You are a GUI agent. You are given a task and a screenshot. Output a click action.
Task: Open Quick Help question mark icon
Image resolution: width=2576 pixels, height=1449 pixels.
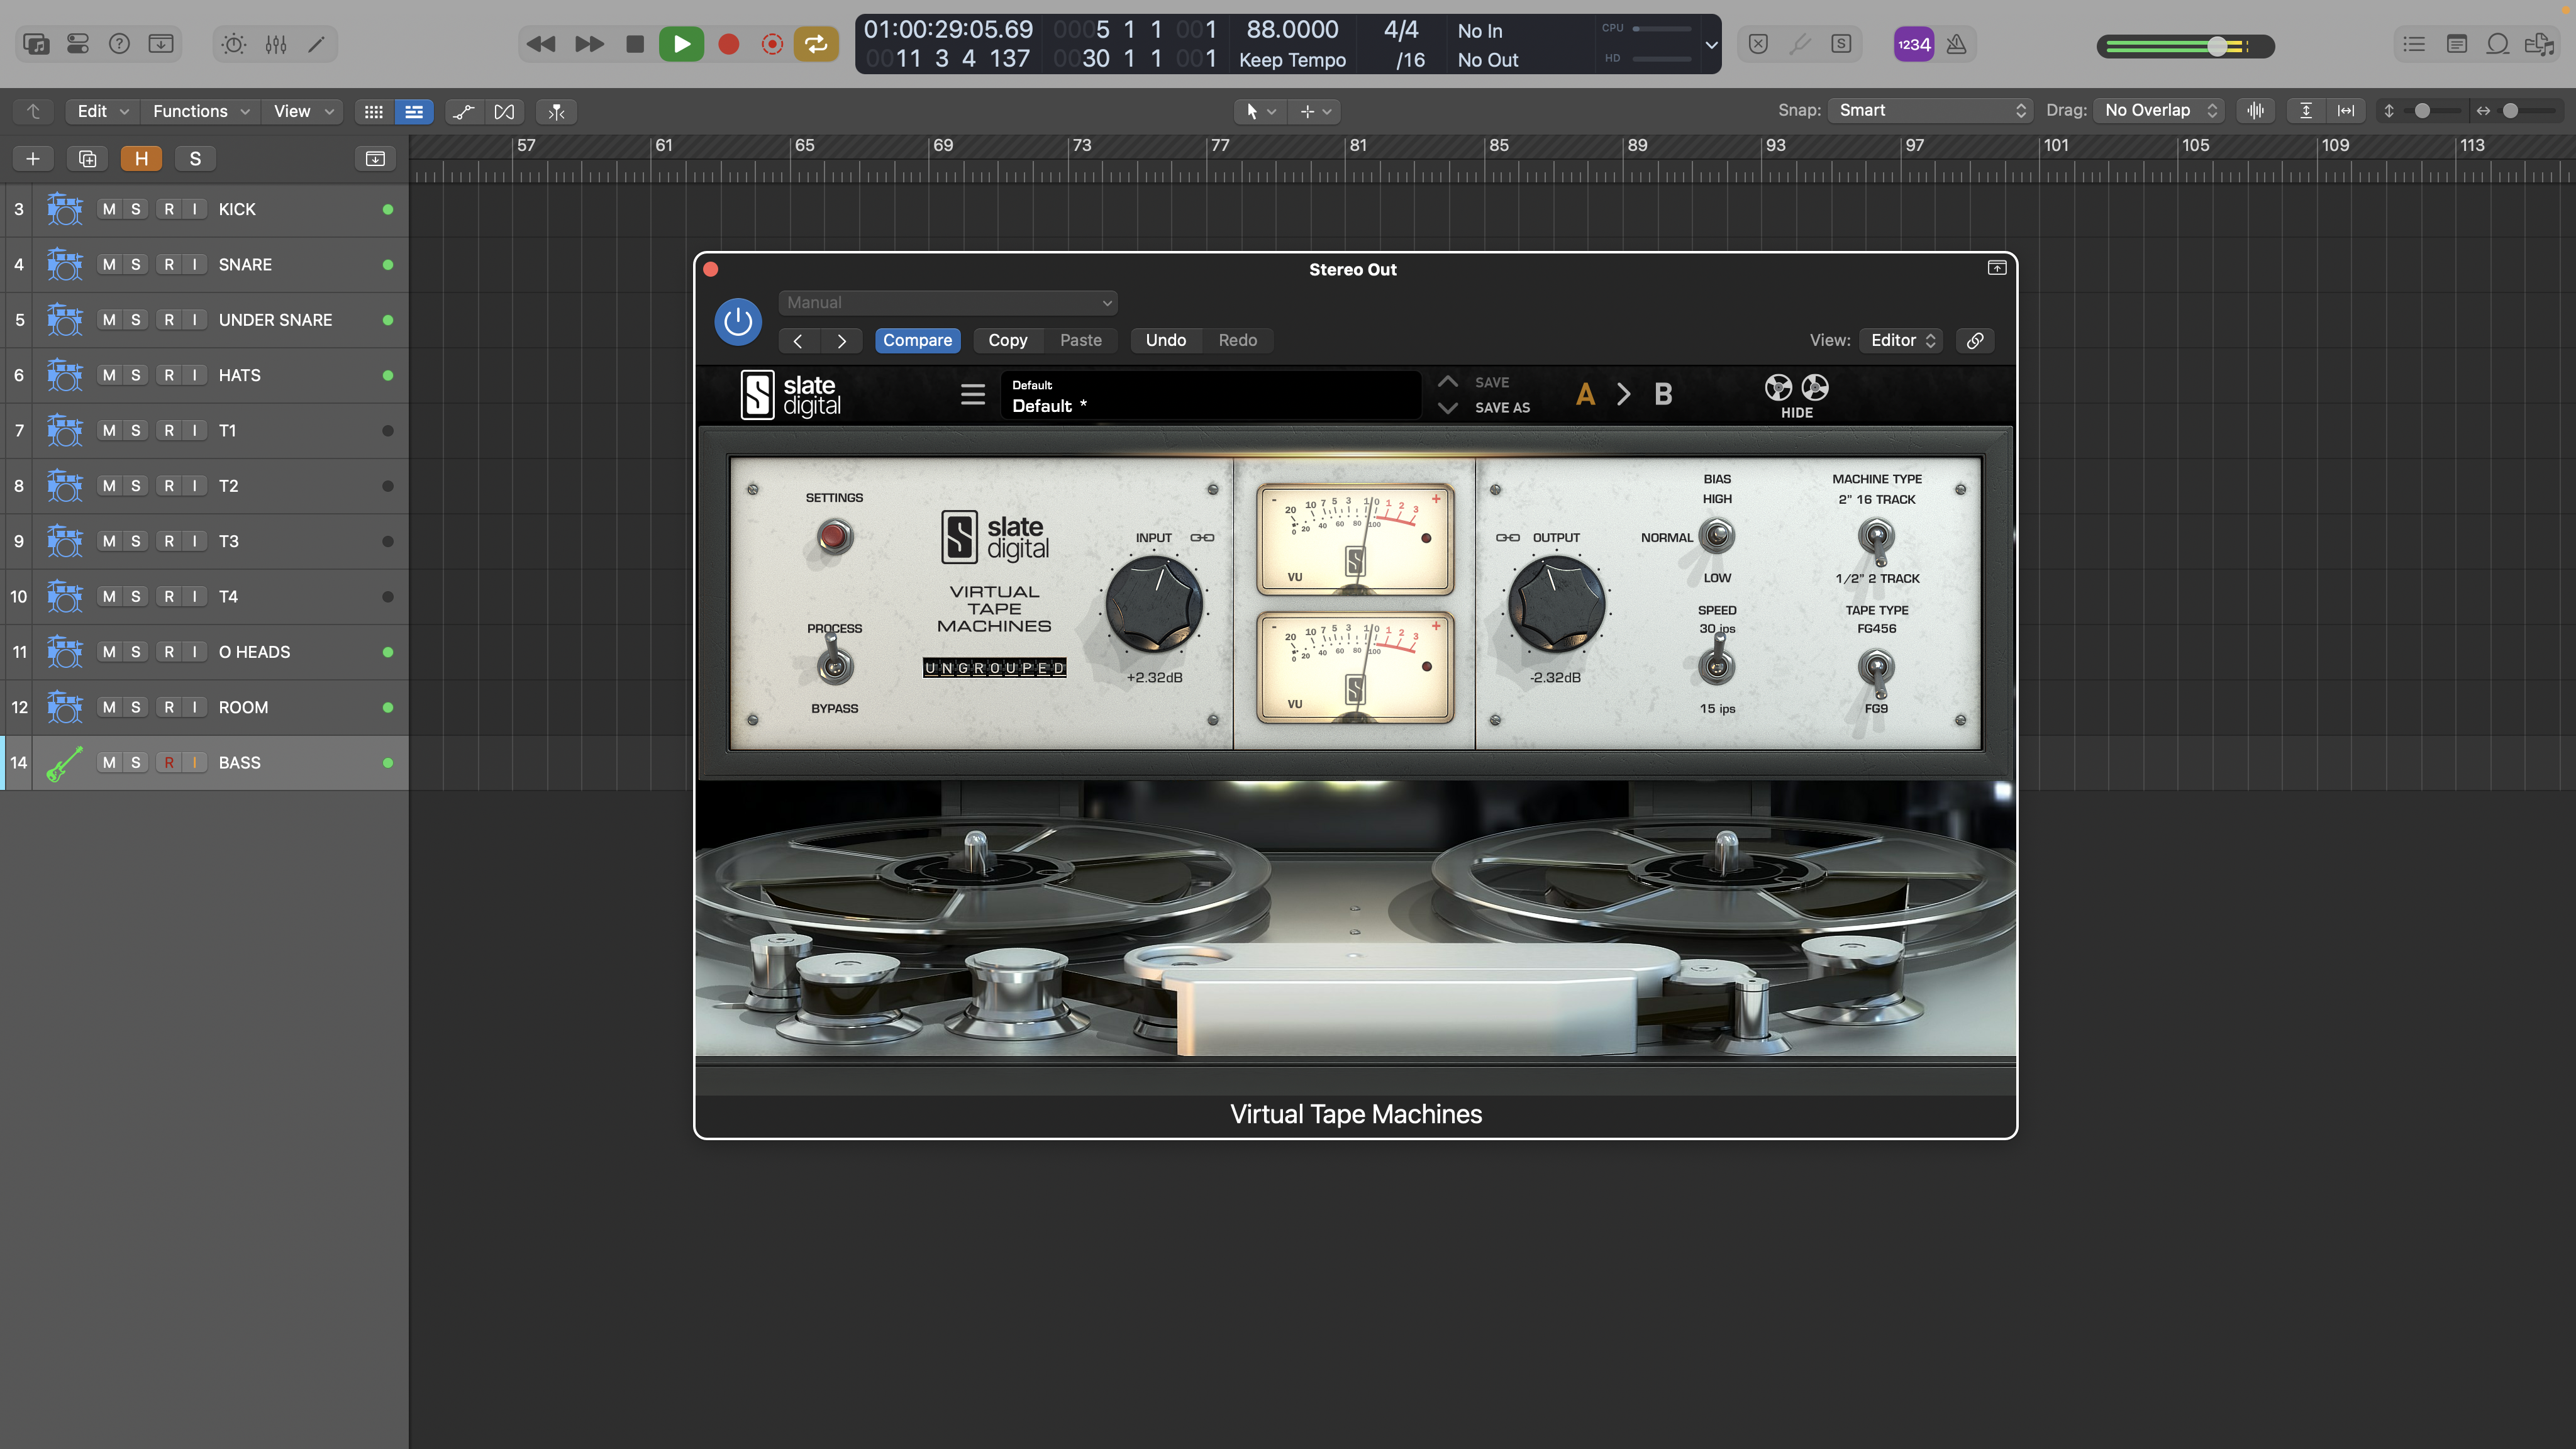click(119, 44)
